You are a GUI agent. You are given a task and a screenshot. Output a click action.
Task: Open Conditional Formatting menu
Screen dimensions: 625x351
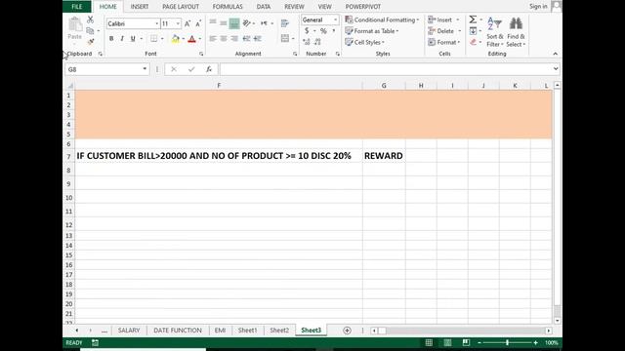pyautogui.click(x=382, y=19)
